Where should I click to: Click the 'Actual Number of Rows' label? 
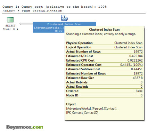(x=83, y=51)
